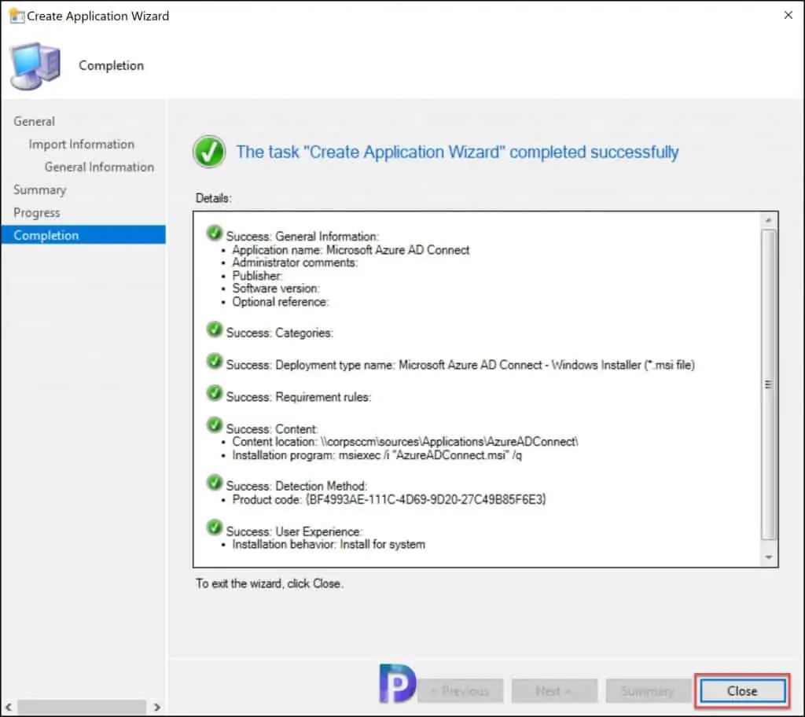Select the Progress step in the sidebar
The height and width of the screenshot is (717, 805).
(36, 212)
